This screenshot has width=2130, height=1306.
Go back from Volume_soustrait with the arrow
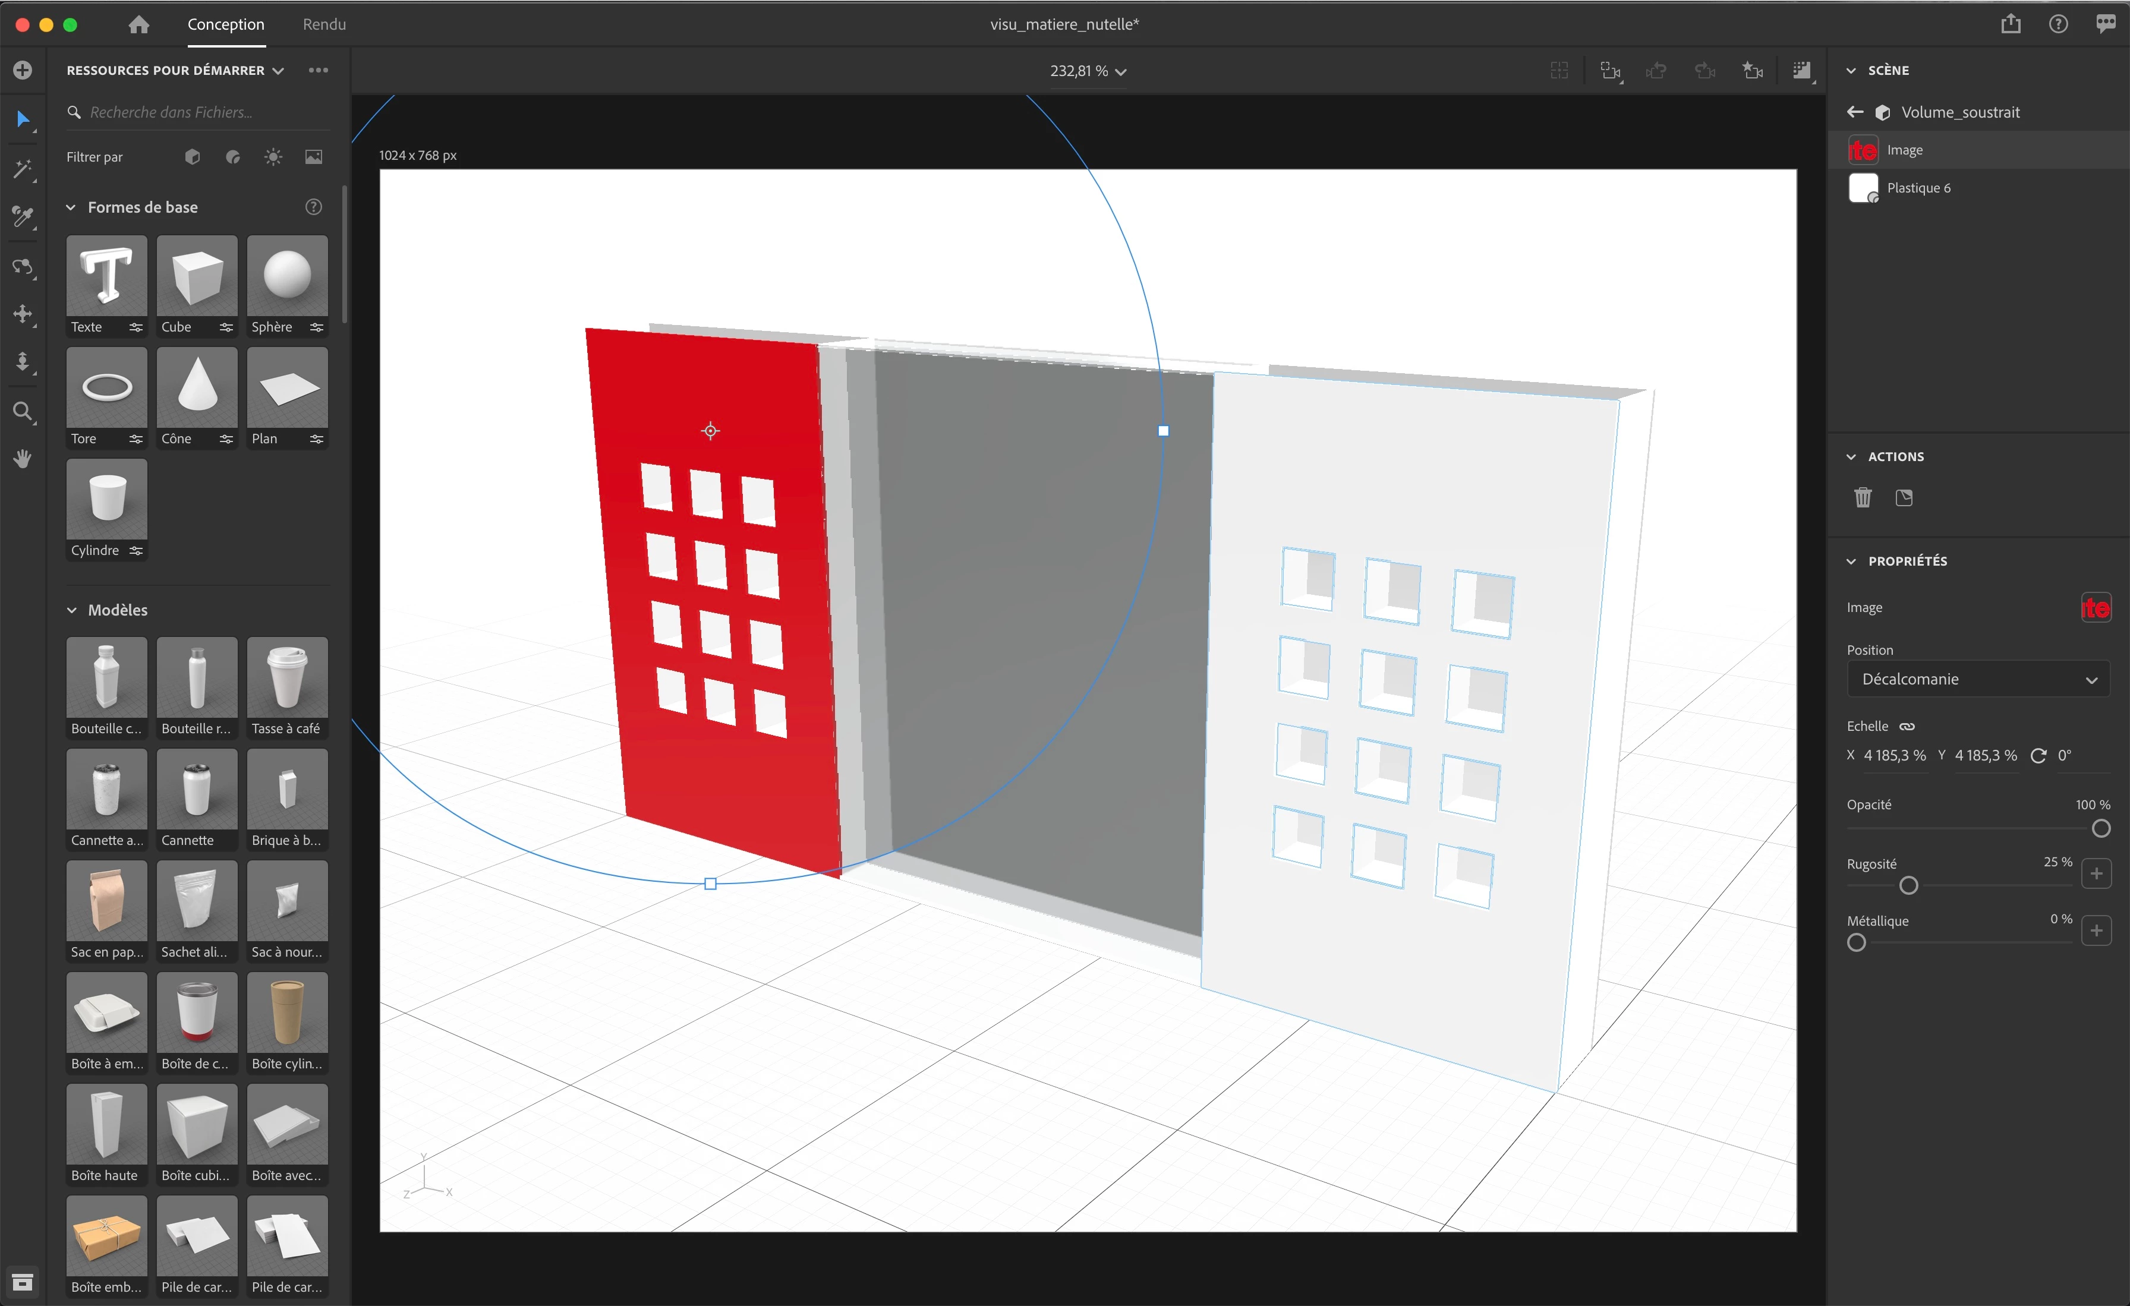tap(1855, 112)
